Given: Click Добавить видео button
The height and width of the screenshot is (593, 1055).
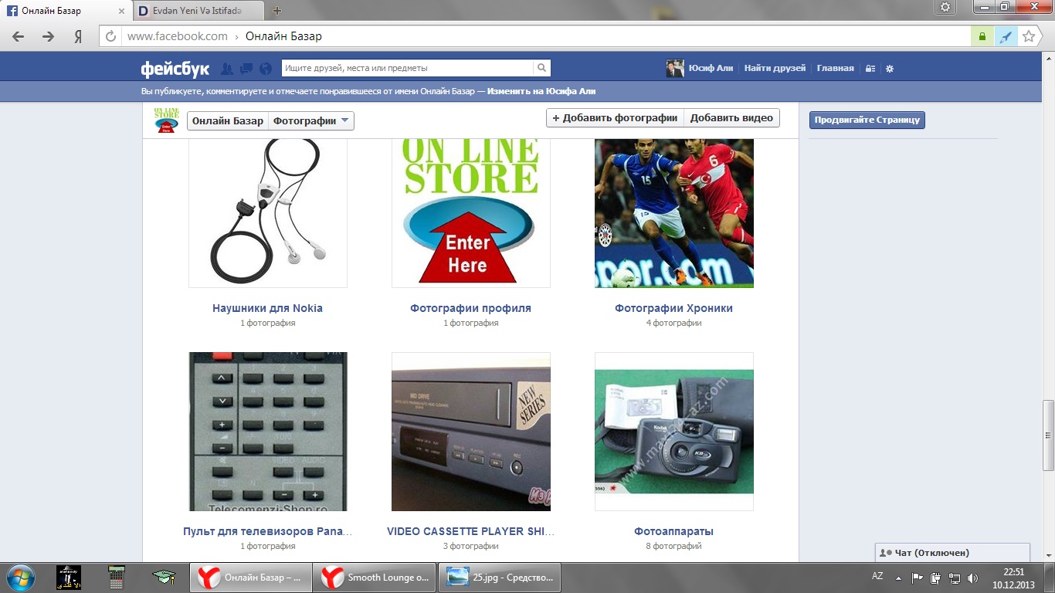Looking at the screenshot, I should pyautogui.click(x=731, y=118).
